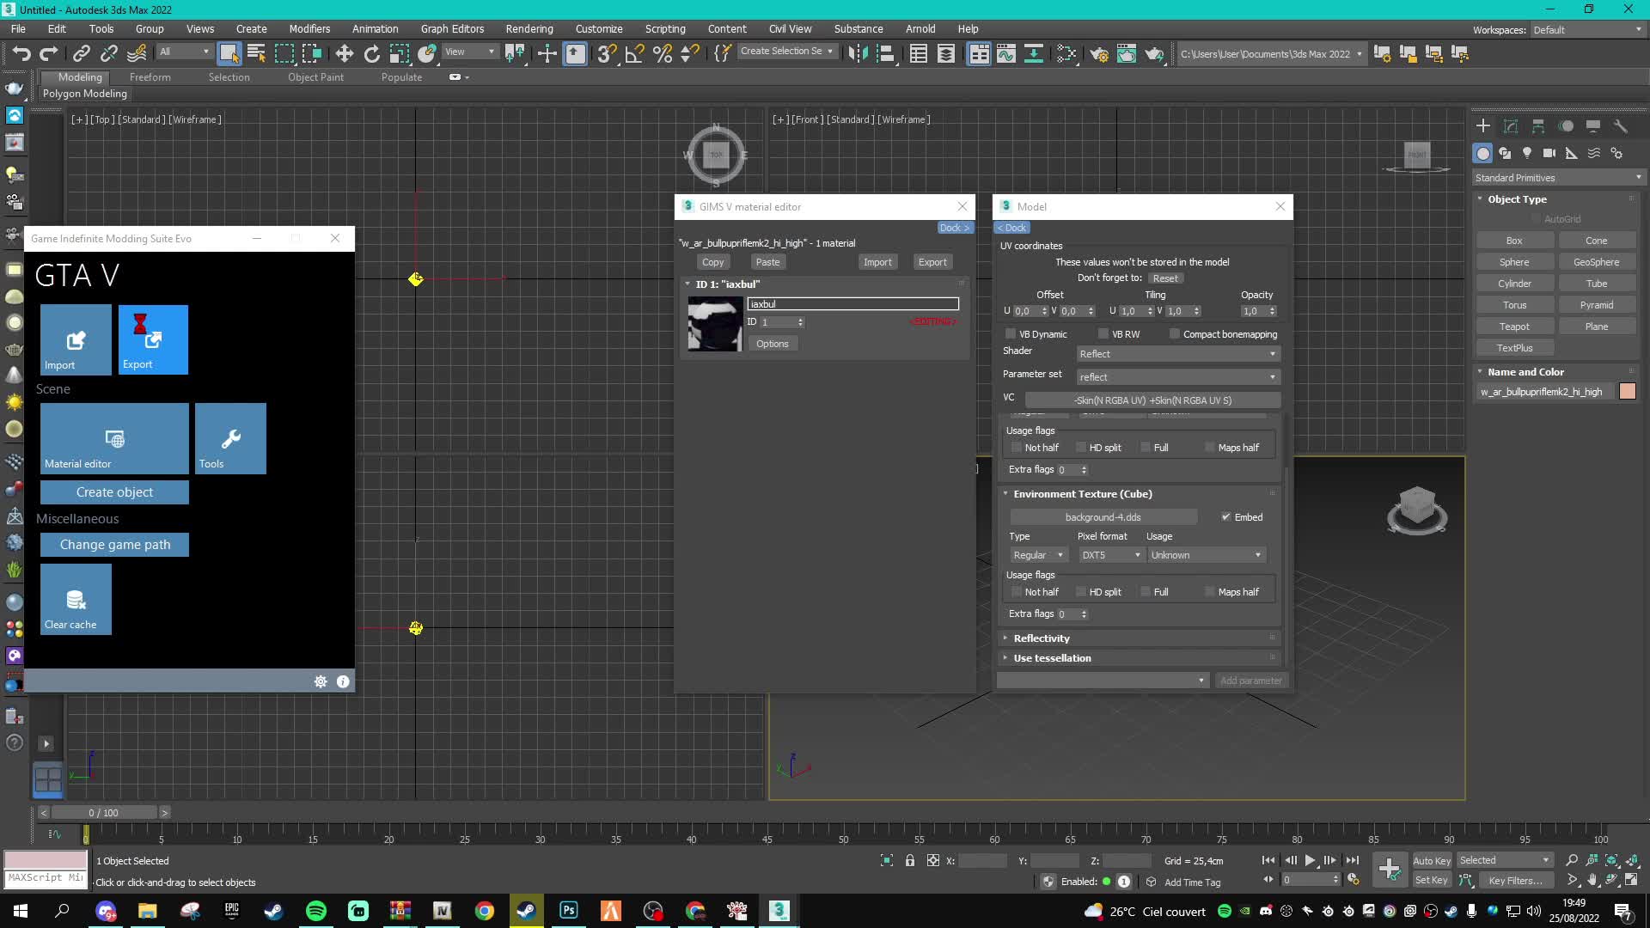Click the iaxbul material name field

click(x=852, y=303)
